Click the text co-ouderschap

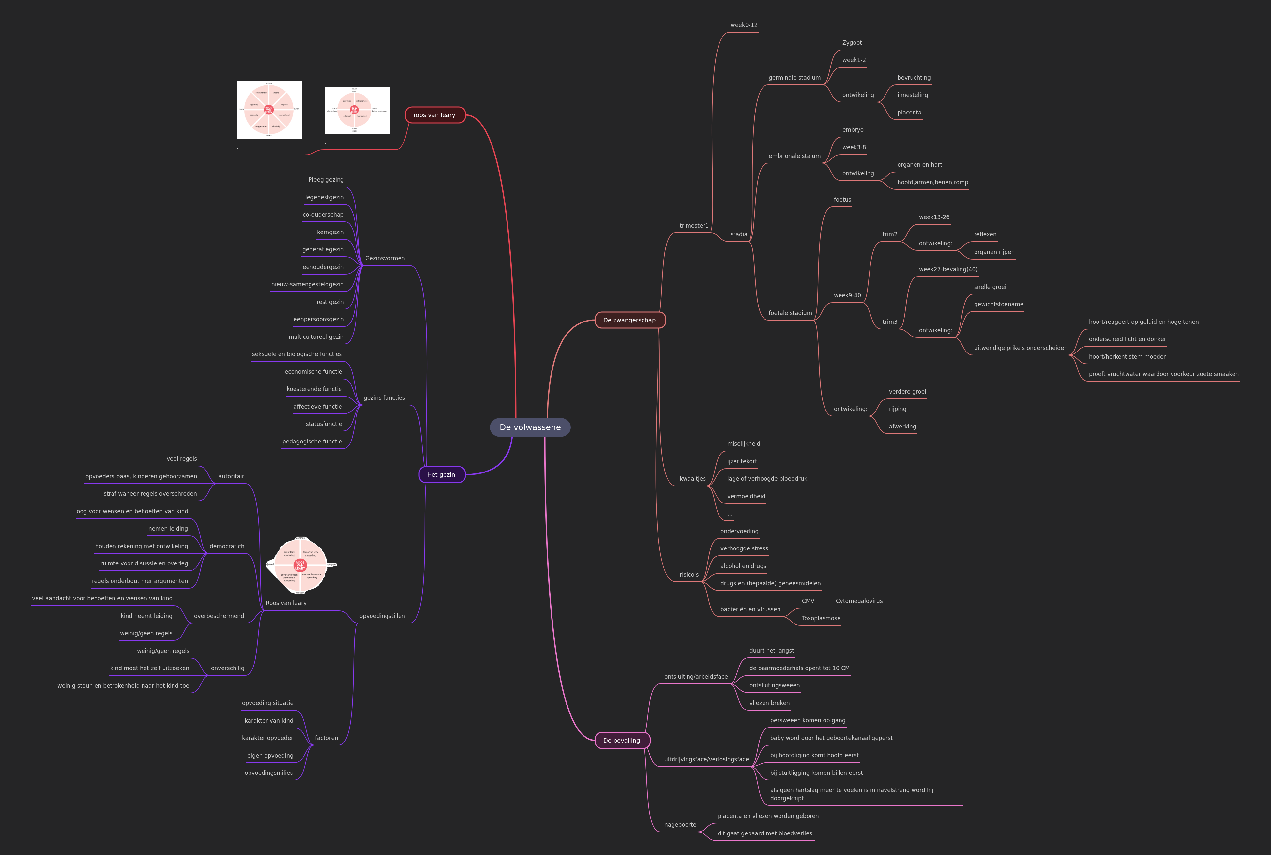[323, 215]
